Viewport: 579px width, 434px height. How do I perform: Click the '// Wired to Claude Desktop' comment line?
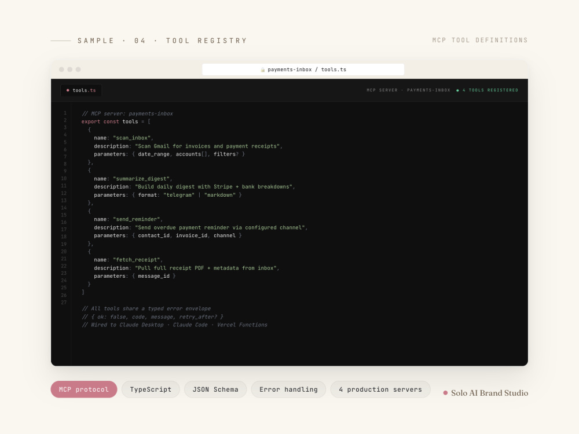point(175,325)
